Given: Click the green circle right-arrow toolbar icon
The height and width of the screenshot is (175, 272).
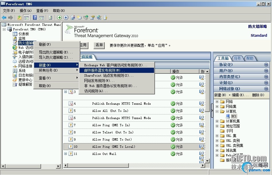Looking at the screenshot, I should 59,17.
